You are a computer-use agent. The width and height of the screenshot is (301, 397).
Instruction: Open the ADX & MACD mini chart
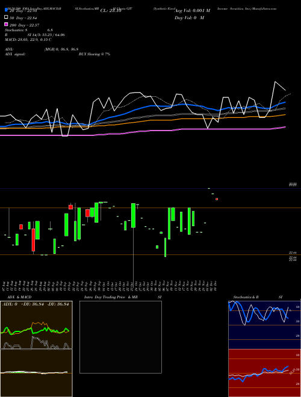click(36, 349)
